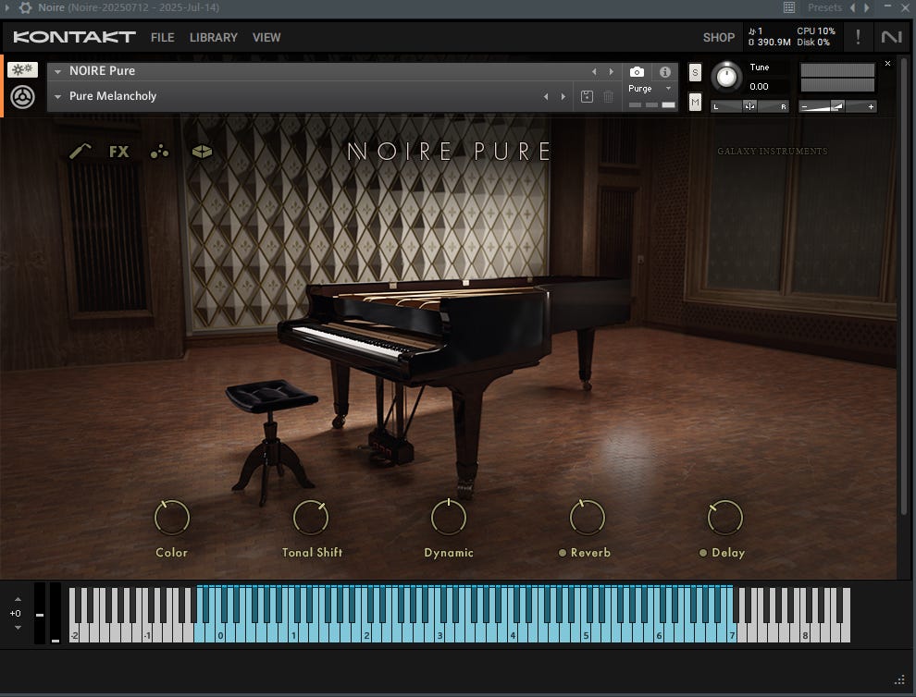Click the Tune value 0.00 field
This screenshot has height=697, width=916.
coord(759,86)
